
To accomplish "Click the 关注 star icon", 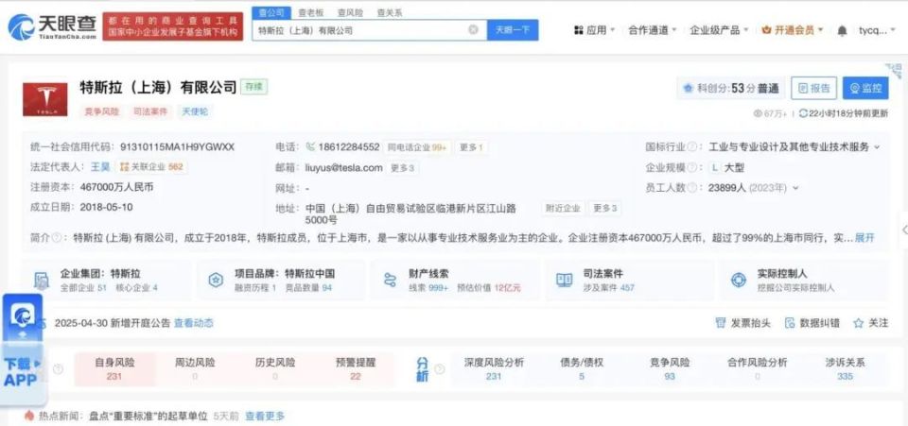I will coord(858,323).
